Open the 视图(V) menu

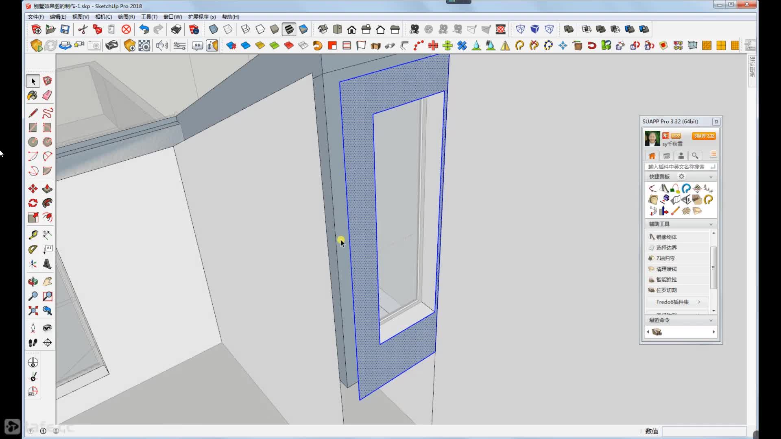(81, 17)
